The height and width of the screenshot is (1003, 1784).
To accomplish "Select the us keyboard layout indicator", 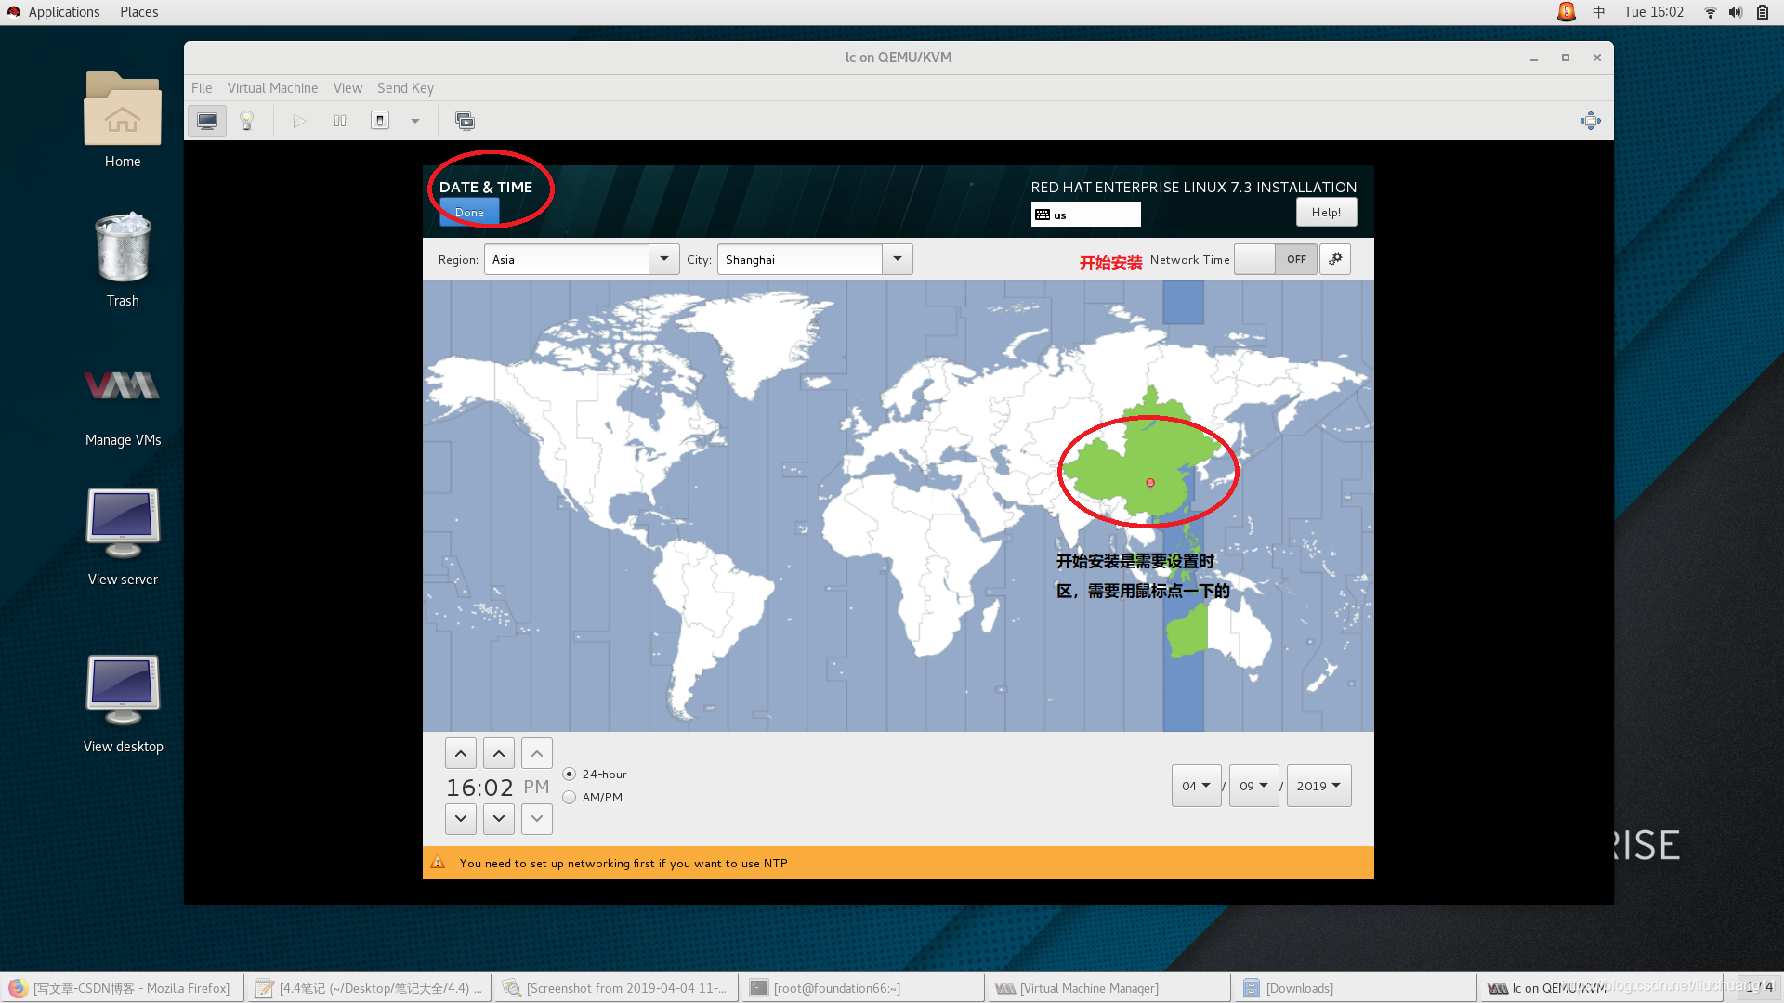I will (x=1085, y=215).
